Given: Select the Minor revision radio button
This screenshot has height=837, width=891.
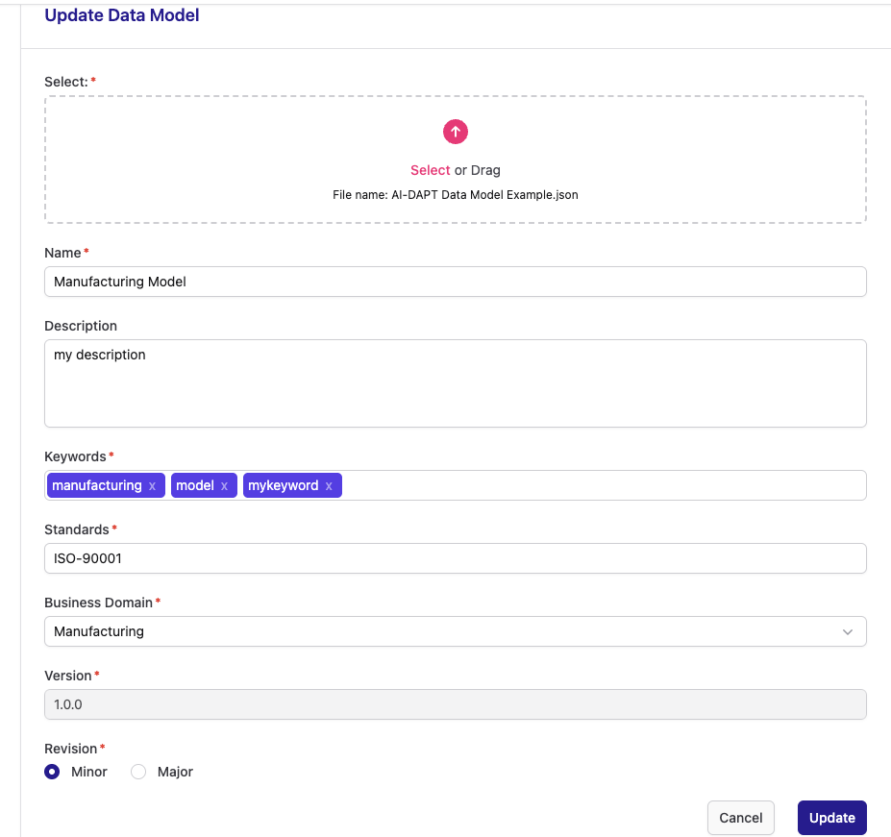Looking at the screenshot, I should pos(52,772).
